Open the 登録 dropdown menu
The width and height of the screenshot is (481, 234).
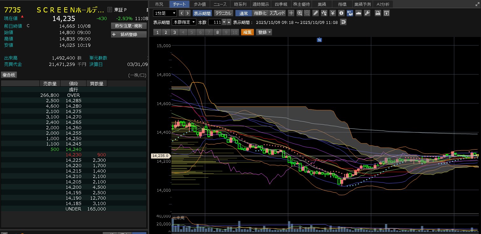pos(265,32)
